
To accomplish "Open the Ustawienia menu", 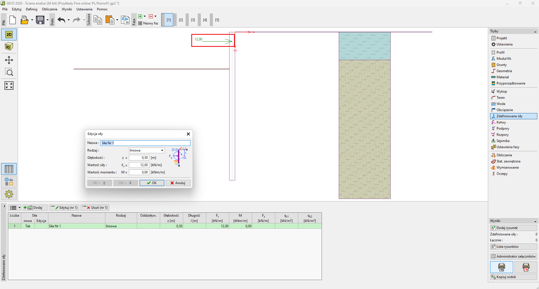I will coord(84,9).
